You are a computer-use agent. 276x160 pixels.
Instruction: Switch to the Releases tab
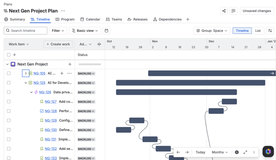pos(137,19)
